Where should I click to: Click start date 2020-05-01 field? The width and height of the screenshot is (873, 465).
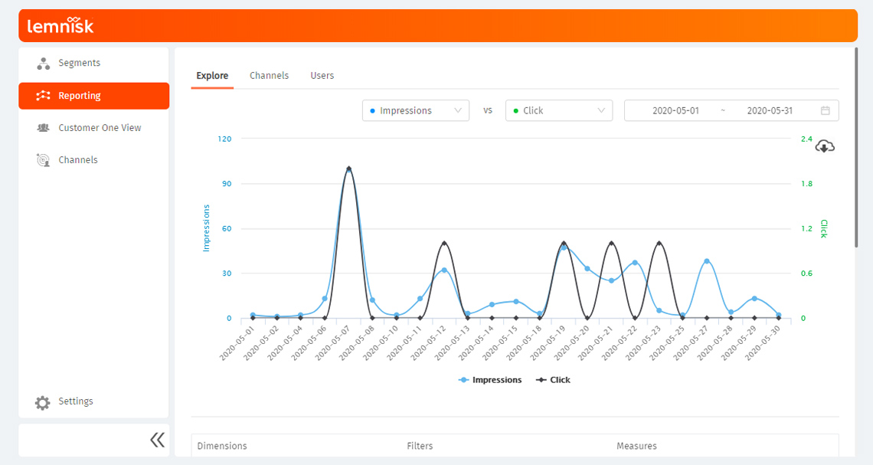click(x=675, y=111)
